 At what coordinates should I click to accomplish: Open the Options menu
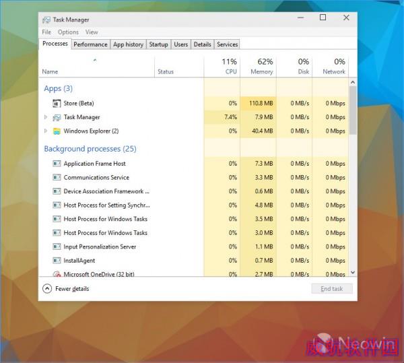[68, 32]
